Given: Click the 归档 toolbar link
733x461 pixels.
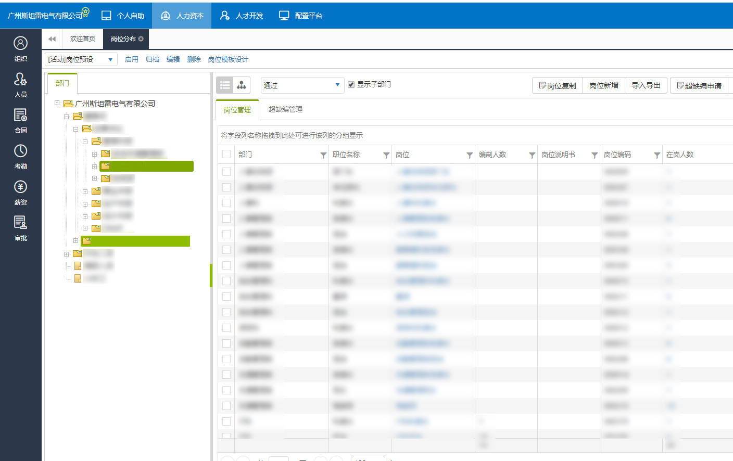Looking at the screenshot, I should 153,59.
